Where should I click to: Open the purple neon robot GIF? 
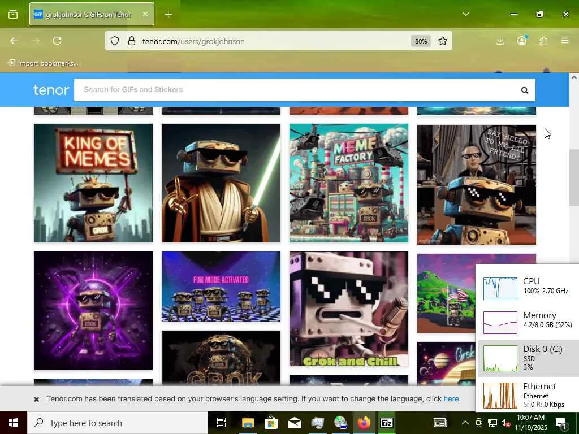(93, 311)
